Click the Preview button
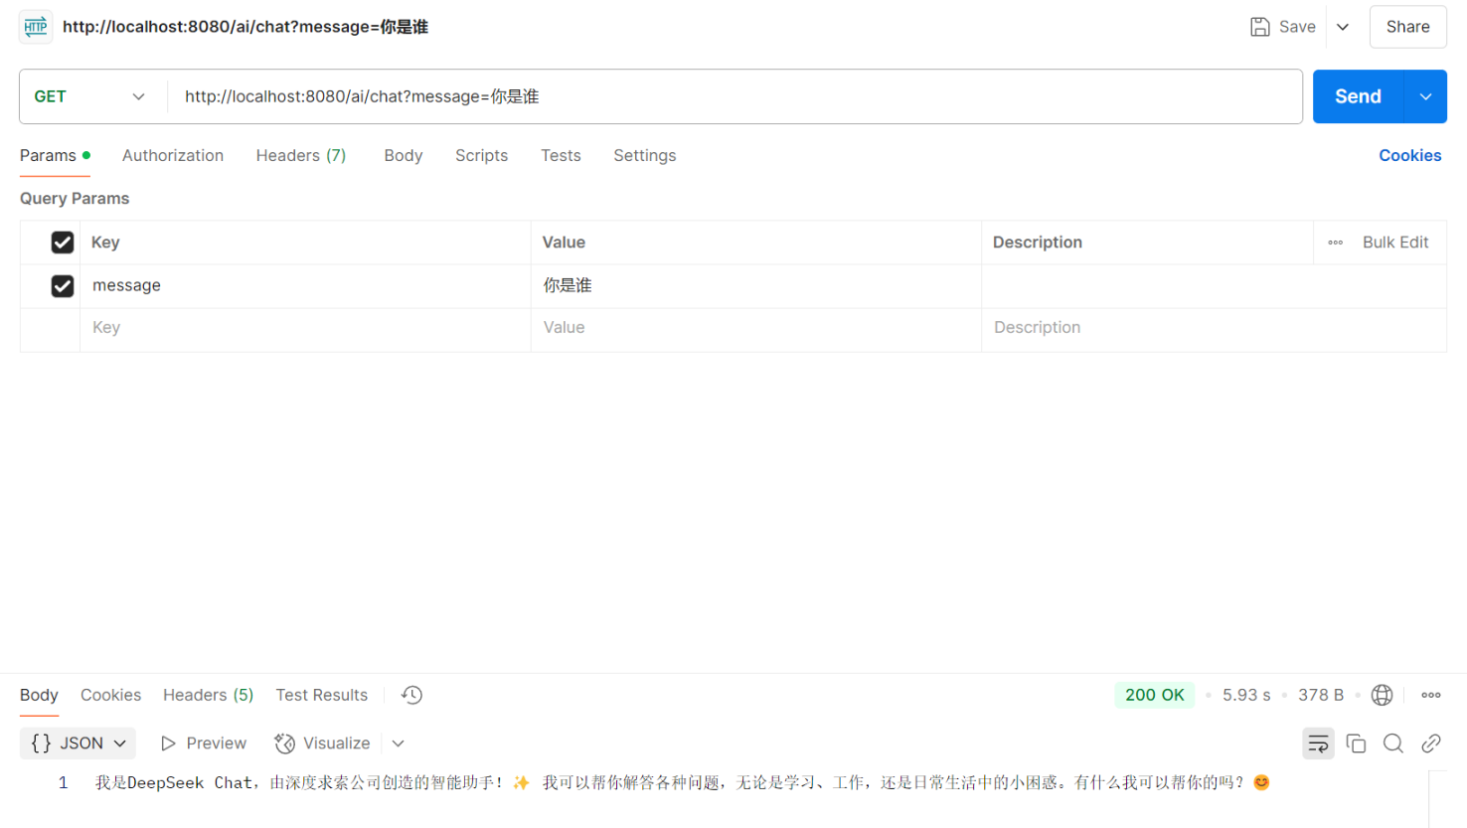1467x828 pixels. click(x=203, y=744)
